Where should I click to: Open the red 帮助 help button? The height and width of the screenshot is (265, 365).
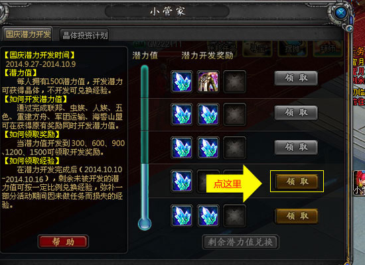pos(63,242)
